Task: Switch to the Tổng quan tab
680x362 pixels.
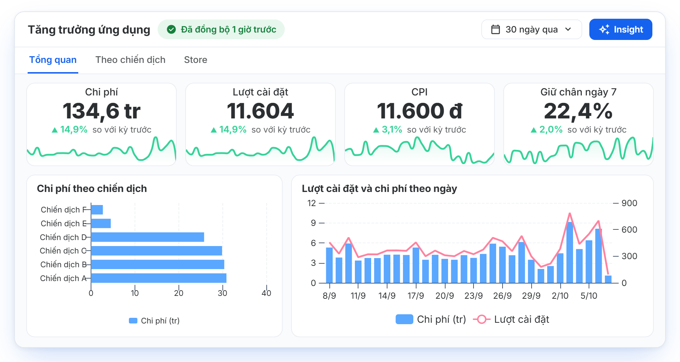Action: (53, 60)
